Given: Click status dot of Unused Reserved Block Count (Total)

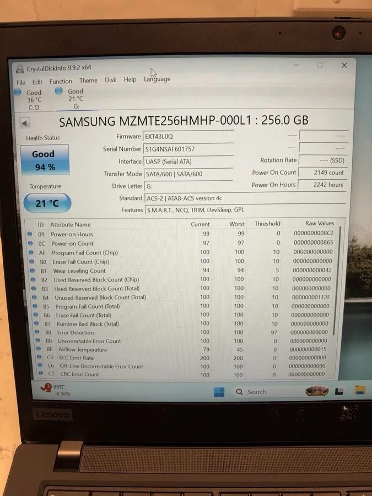Looking at the screenshot, I should tap(35, 297).
